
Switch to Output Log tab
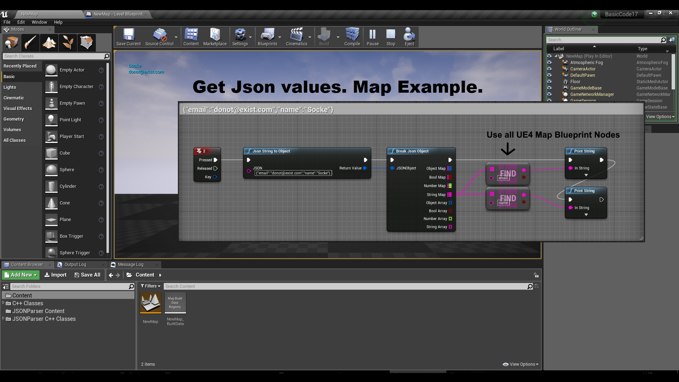pos(75,265)
